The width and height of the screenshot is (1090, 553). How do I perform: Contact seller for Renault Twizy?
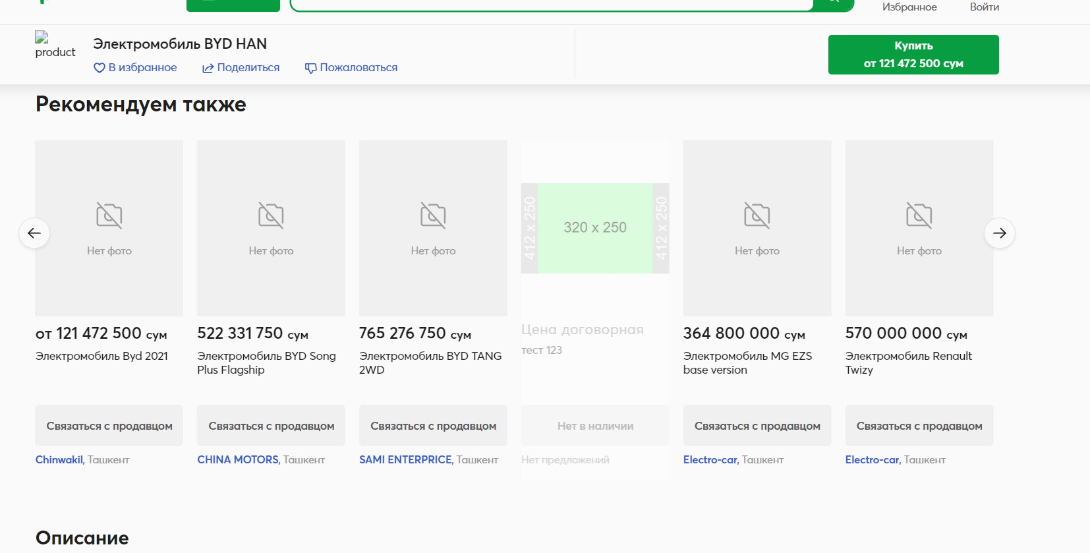919,426
